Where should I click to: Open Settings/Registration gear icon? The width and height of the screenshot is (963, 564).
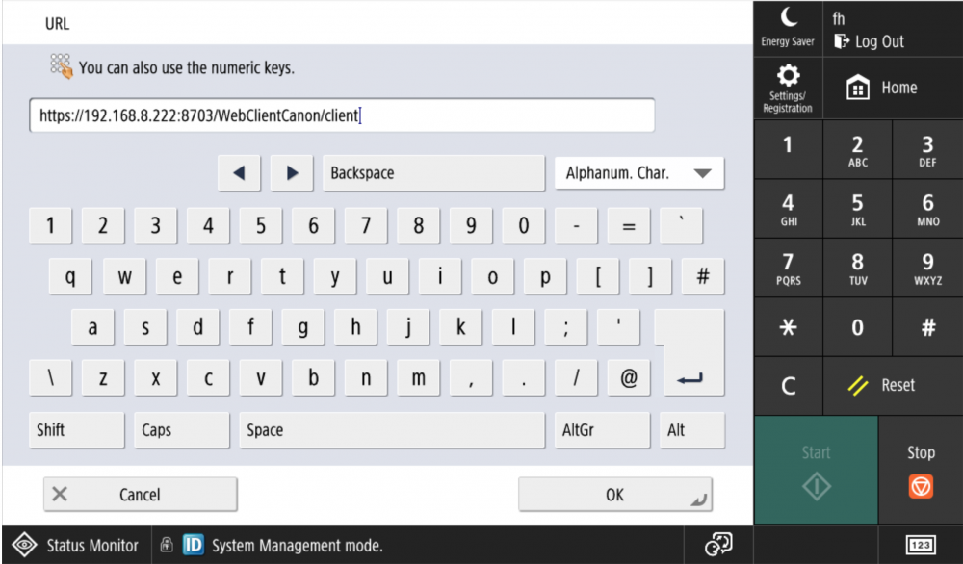coord(788,89)
